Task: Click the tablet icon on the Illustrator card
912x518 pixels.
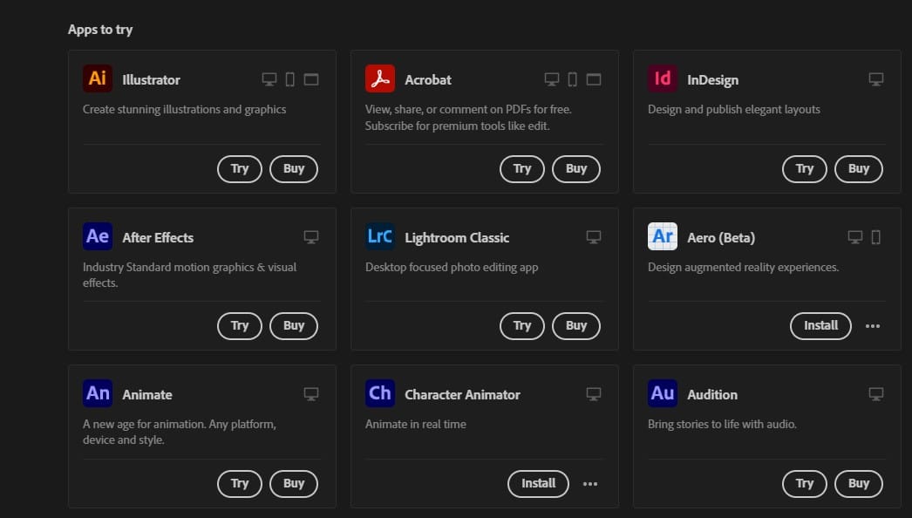Action: pos(289,78)
